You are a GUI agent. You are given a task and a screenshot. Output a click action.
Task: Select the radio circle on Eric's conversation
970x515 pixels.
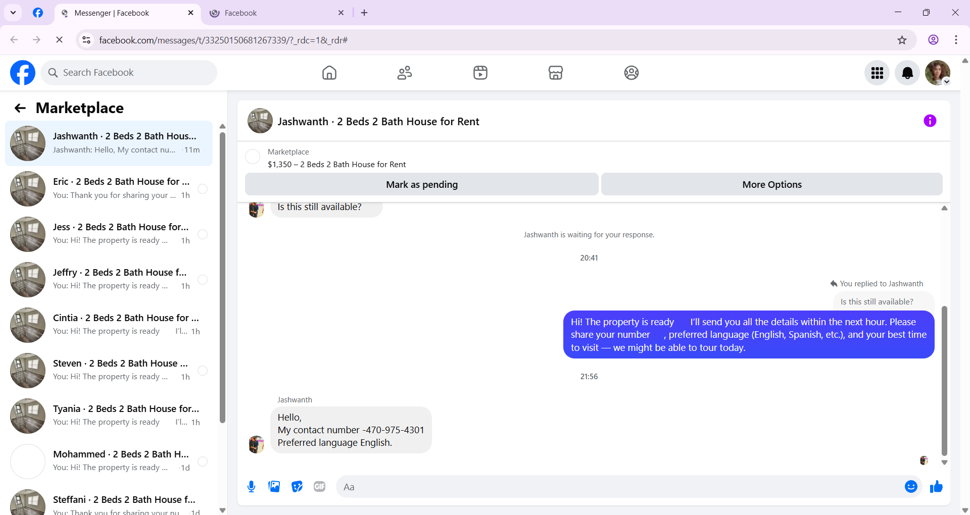tap(203, 189)
